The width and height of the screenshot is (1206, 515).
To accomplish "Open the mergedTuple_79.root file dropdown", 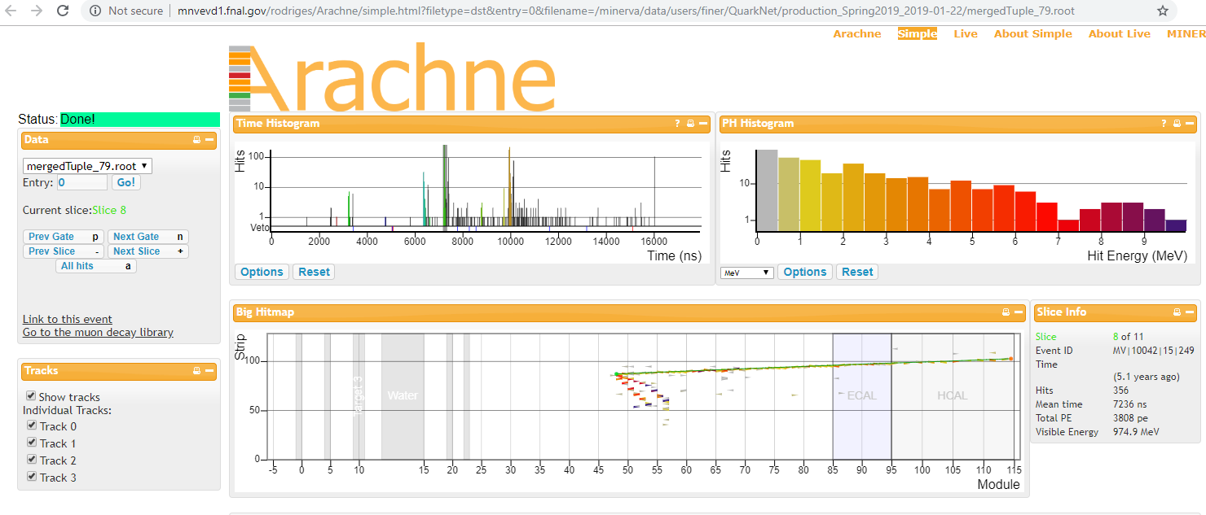I will pyautogui.click(x=87, y=166).
